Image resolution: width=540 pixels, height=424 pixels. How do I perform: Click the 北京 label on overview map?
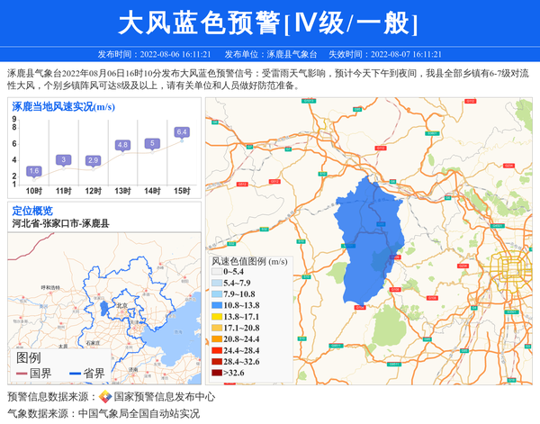pyautogui.click(x=121, y=306)
